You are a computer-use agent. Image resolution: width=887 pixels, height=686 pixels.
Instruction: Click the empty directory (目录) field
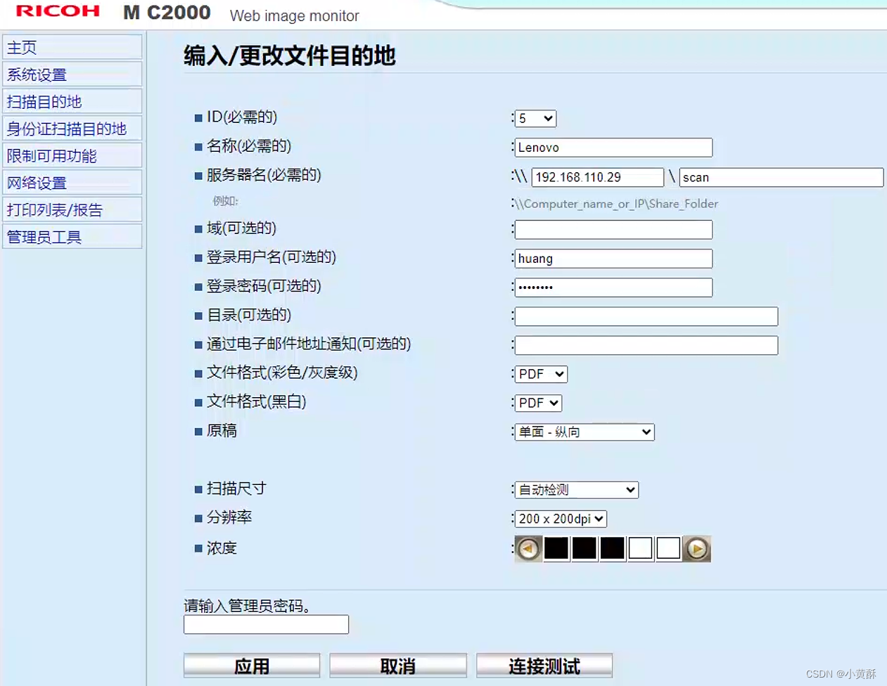pos(646,316)
